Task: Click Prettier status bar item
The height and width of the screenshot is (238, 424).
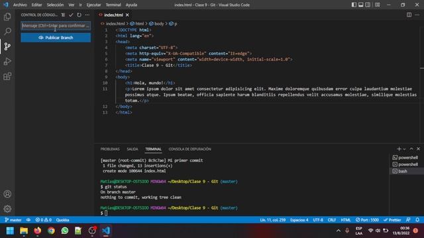Action: tap(392, 220)
